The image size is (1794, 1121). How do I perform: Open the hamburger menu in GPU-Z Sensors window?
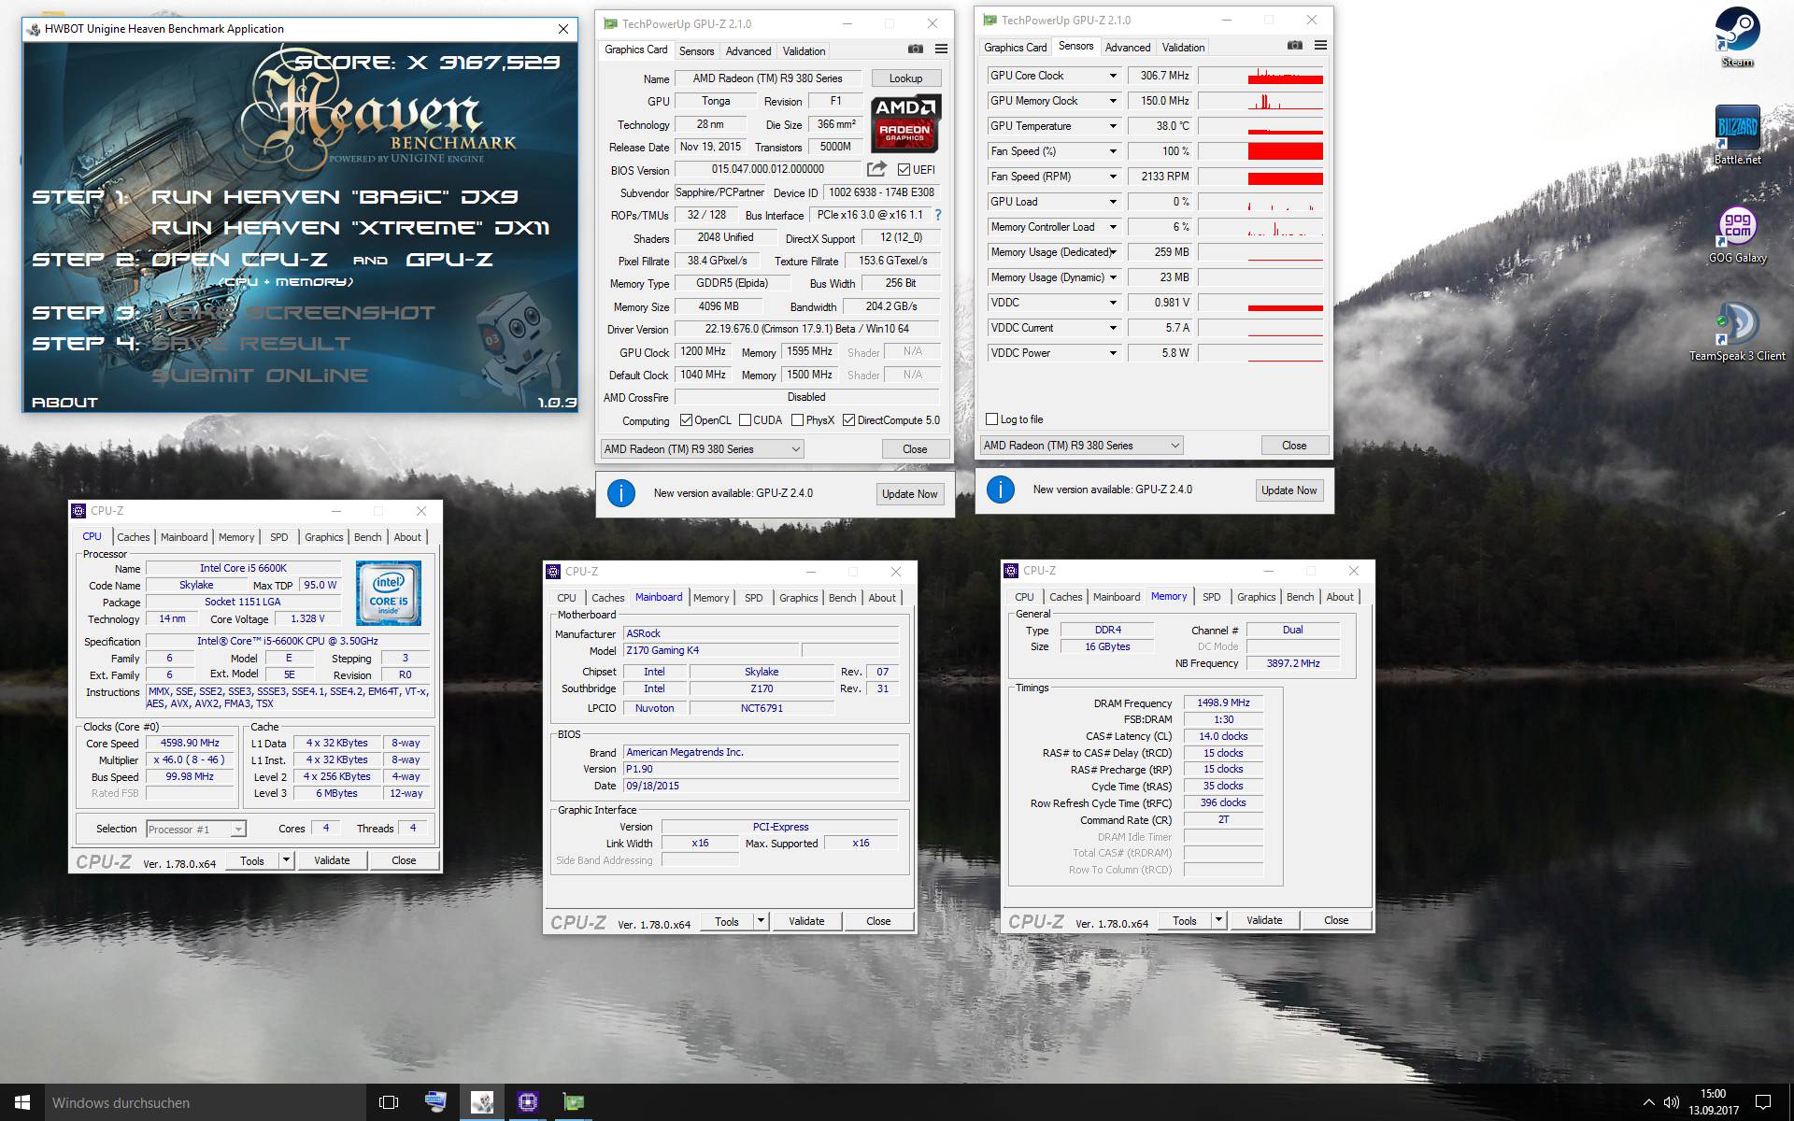1320,46
